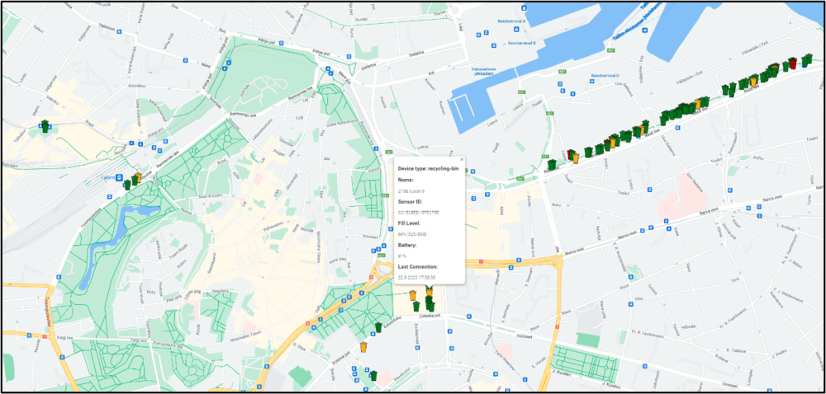Click the Reisiterminal A map label
The image size is (826, 394).
pos(513,21)
